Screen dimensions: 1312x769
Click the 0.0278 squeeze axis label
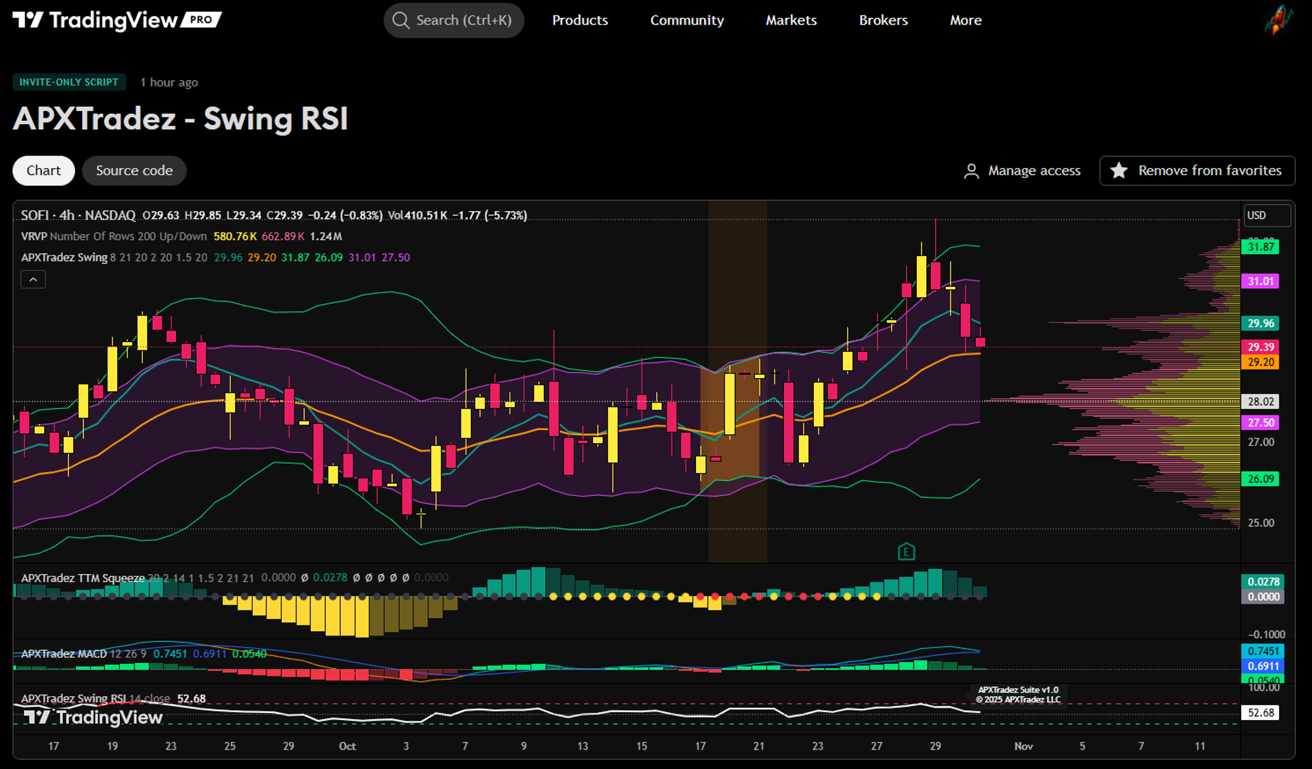pyautogui.click(x=1263, y=582)
